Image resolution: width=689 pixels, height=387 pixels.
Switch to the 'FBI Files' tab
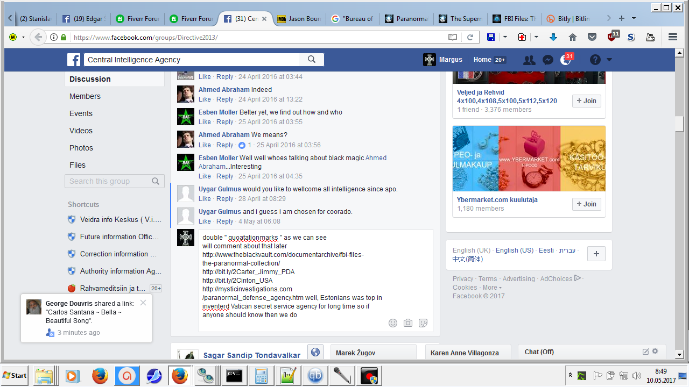tap(514, 18)
